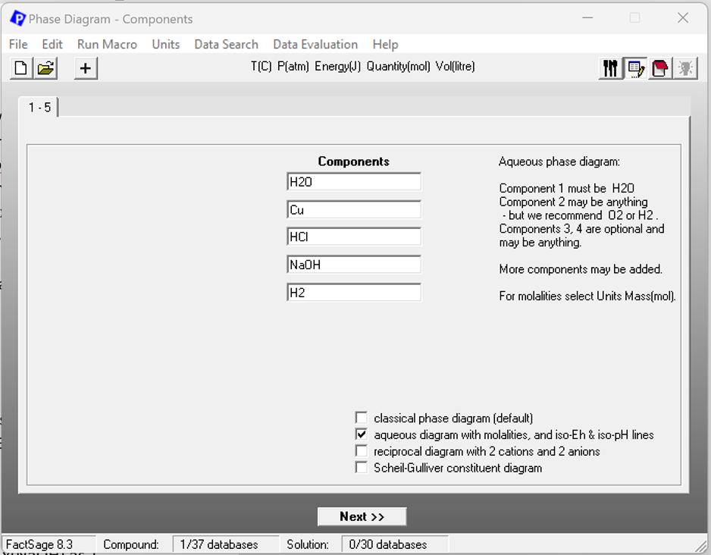Open the Data Search menu

[226, 44]
